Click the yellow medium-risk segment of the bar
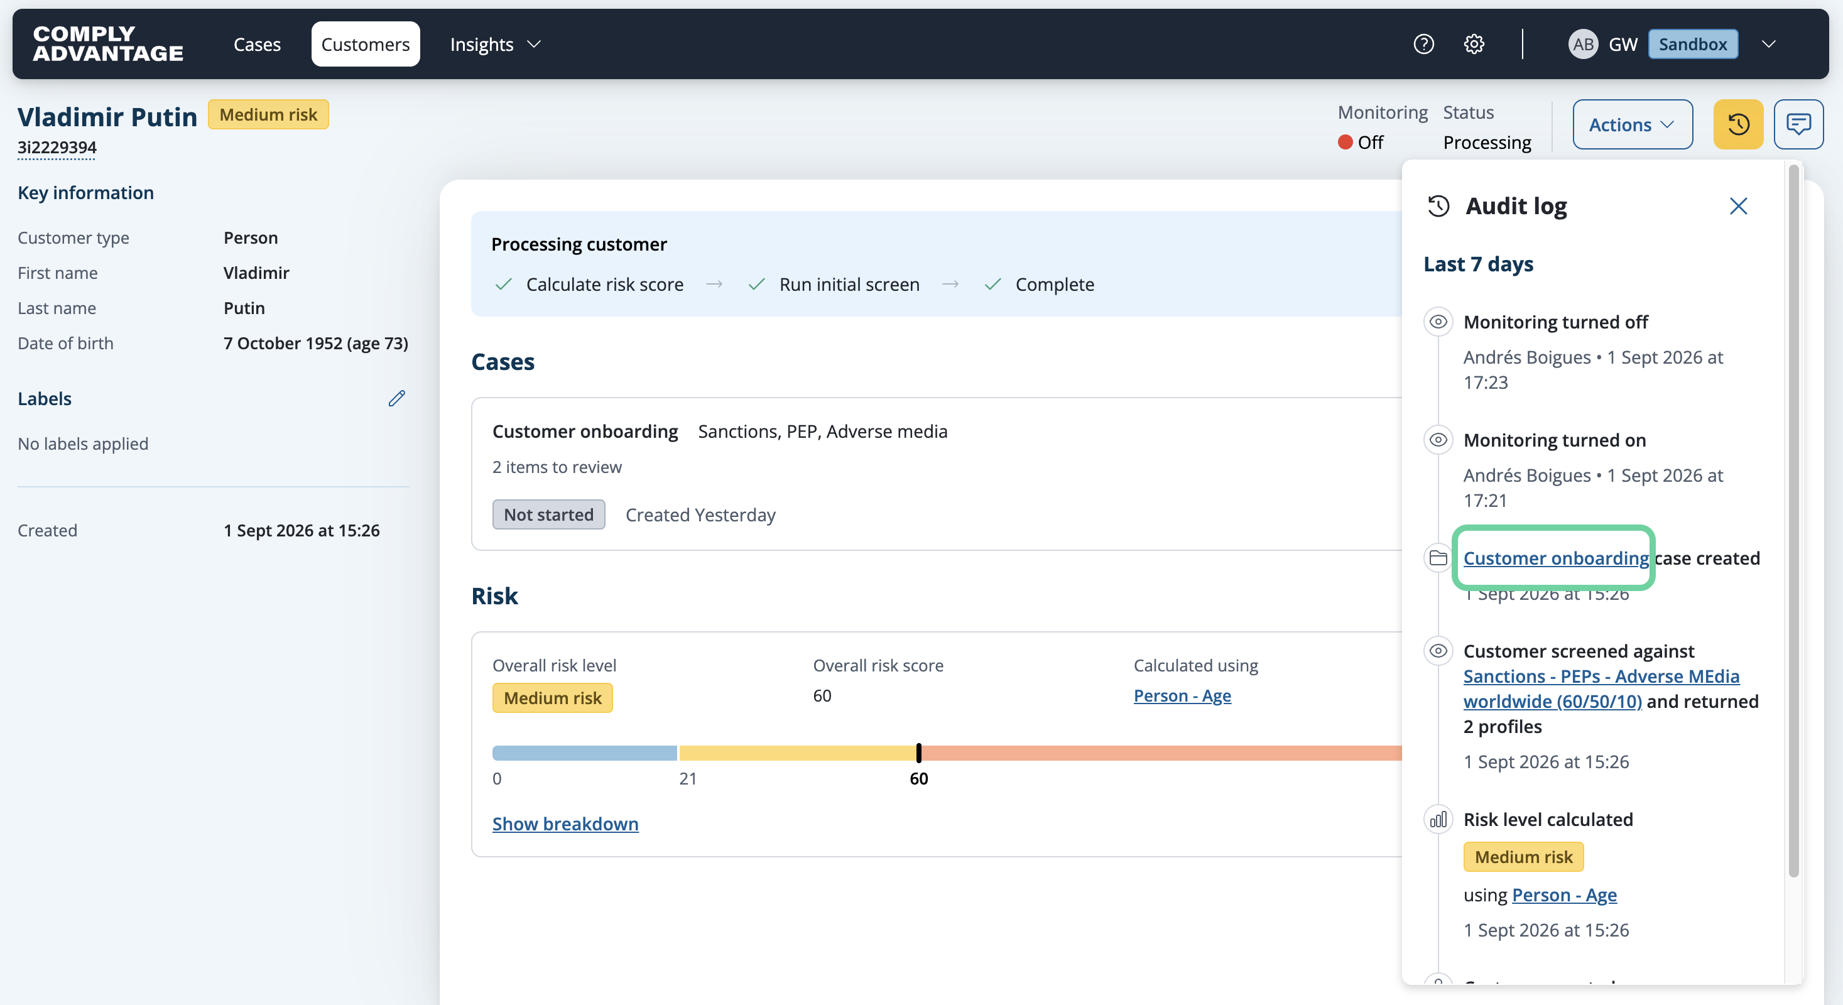Viewport: 1843px width, 1005px height. 798,752
